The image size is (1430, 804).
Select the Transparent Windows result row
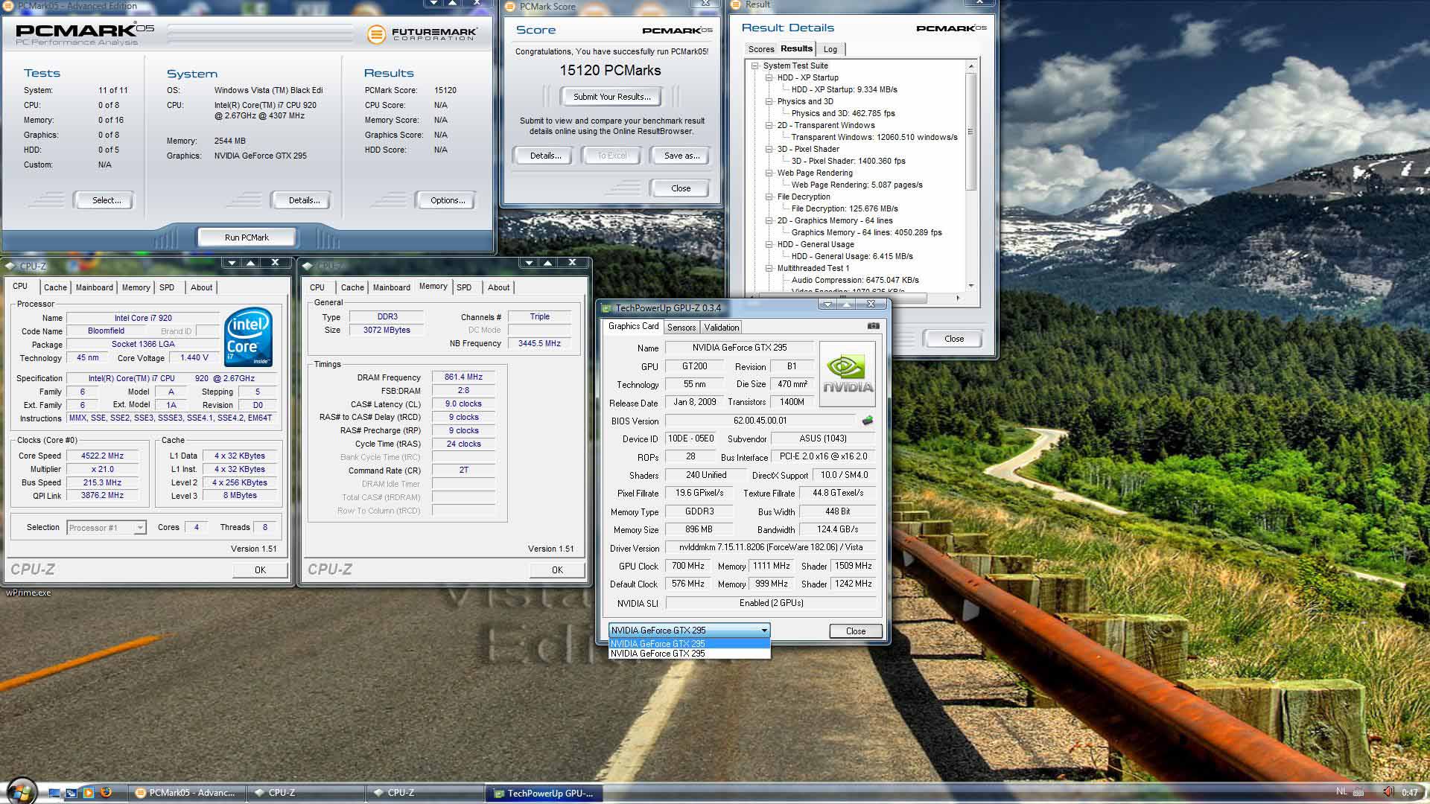coord(874,137)
